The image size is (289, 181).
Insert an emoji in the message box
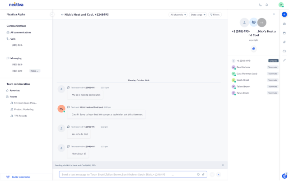[x=198, y=174]
